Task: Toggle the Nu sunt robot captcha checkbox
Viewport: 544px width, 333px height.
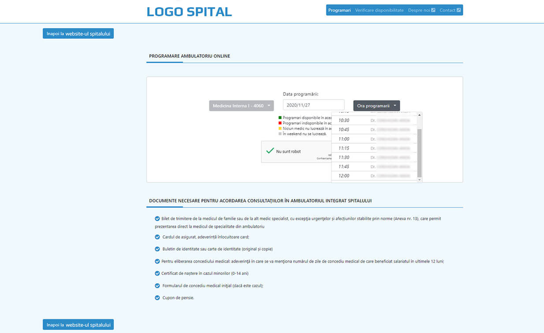Action: coord(270,151)
